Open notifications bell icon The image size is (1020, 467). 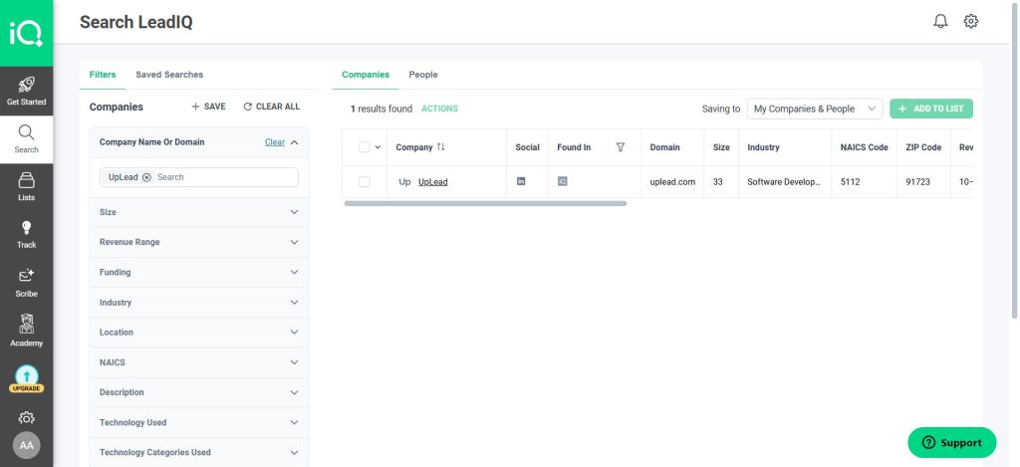[940, 22]
